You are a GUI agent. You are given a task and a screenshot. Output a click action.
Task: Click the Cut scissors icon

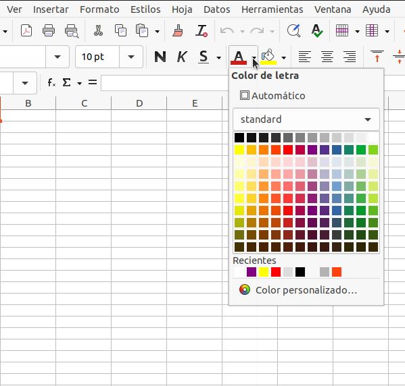[x=98, y=30]
